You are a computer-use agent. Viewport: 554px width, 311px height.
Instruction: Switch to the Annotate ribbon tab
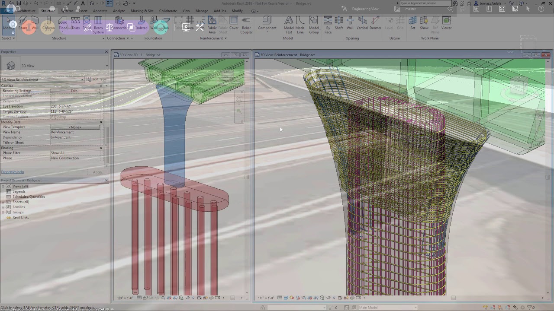coord(100,11)
